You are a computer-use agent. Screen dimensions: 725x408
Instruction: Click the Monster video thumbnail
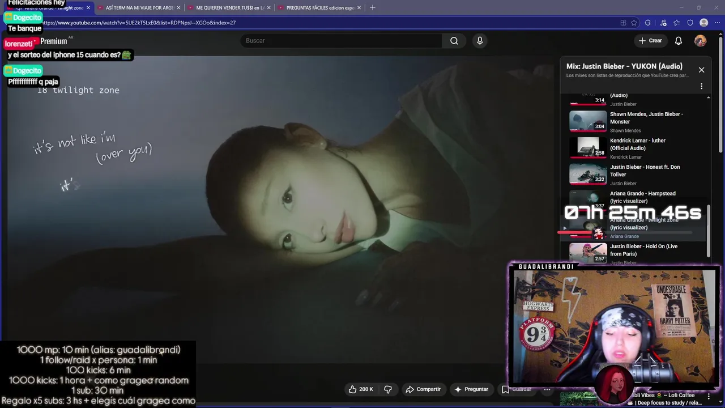pyautogui.click(x=588, y=121)
